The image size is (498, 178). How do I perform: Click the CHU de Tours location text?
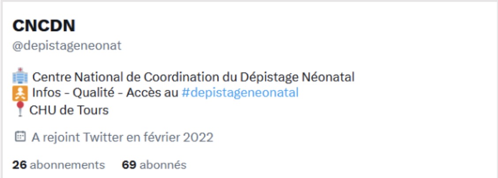pyautogui.click(x=69, y=109)
